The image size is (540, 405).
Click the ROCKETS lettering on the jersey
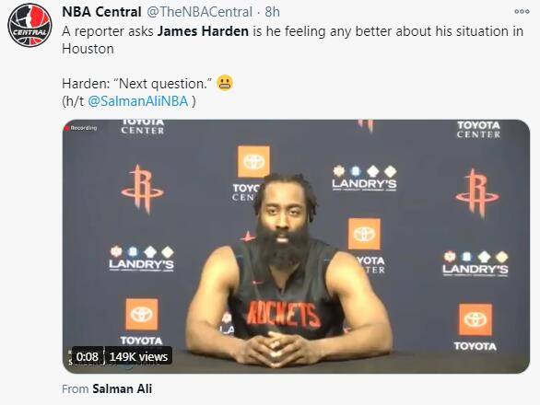(283, 314)
